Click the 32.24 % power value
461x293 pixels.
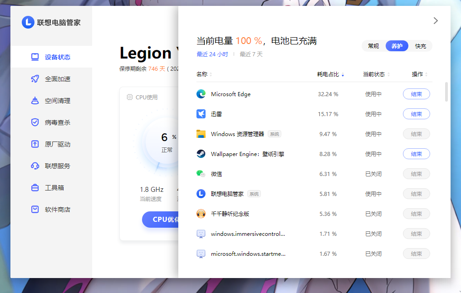328,94
